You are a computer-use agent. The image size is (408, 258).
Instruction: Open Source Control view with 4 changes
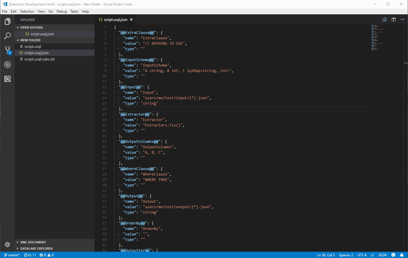coord(7,50)
